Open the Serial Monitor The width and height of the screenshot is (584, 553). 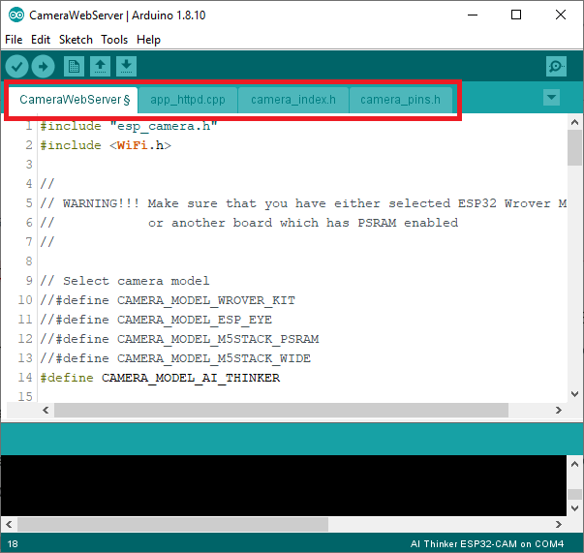coord(557,67)
